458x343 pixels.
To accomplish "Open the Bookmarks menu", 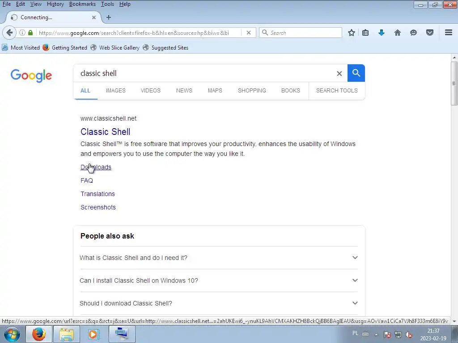I will click(82, 4).
